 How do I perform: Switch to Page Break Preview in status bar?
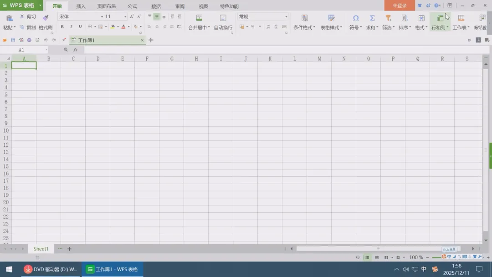(377, 257)
